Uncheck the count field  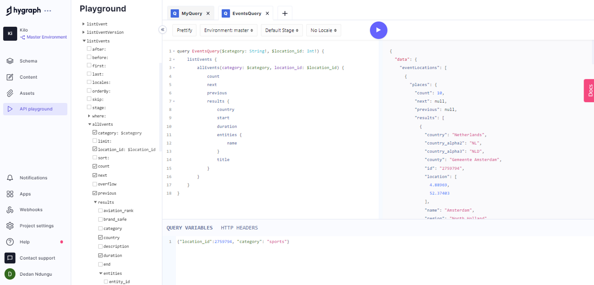click(95, 166)
